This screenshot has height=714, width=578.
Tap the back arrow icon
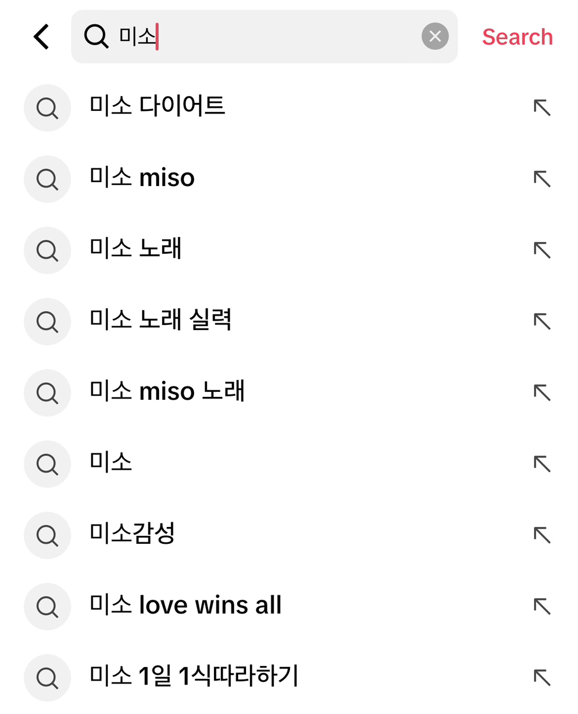point(42,37)
